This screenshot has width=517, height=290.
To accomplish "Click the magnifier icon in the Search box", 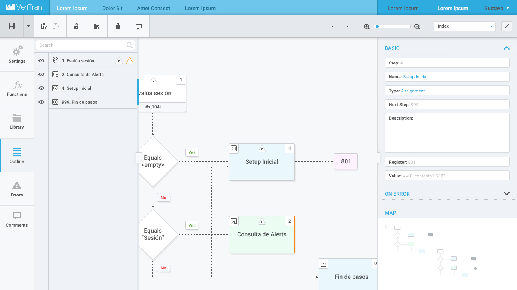I will point(130,45).
